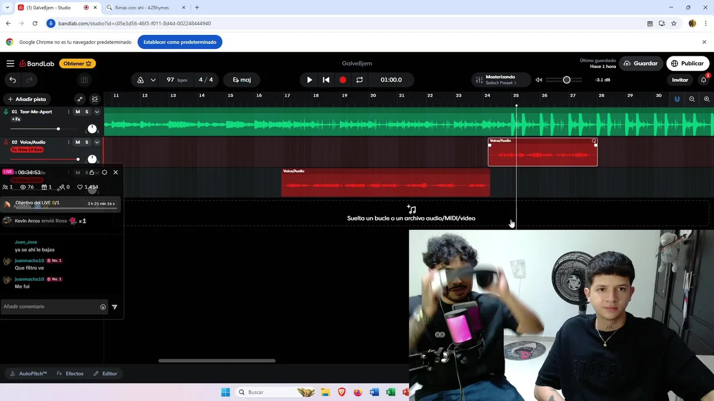Click the pan knob on Tear-Me-Apart track
The height and width of the screenshot is (401, 714).
(x=92, y=129)
